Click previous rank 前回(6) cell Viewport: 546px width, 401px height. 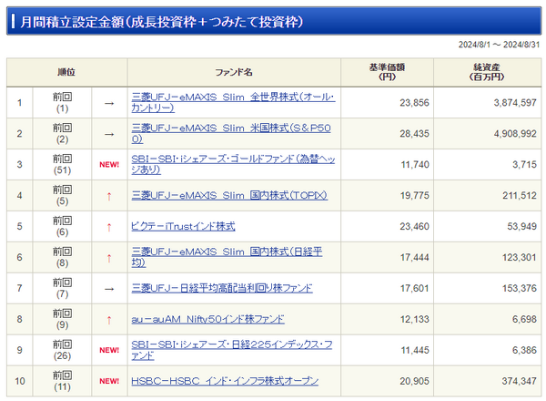coord(62,226)
